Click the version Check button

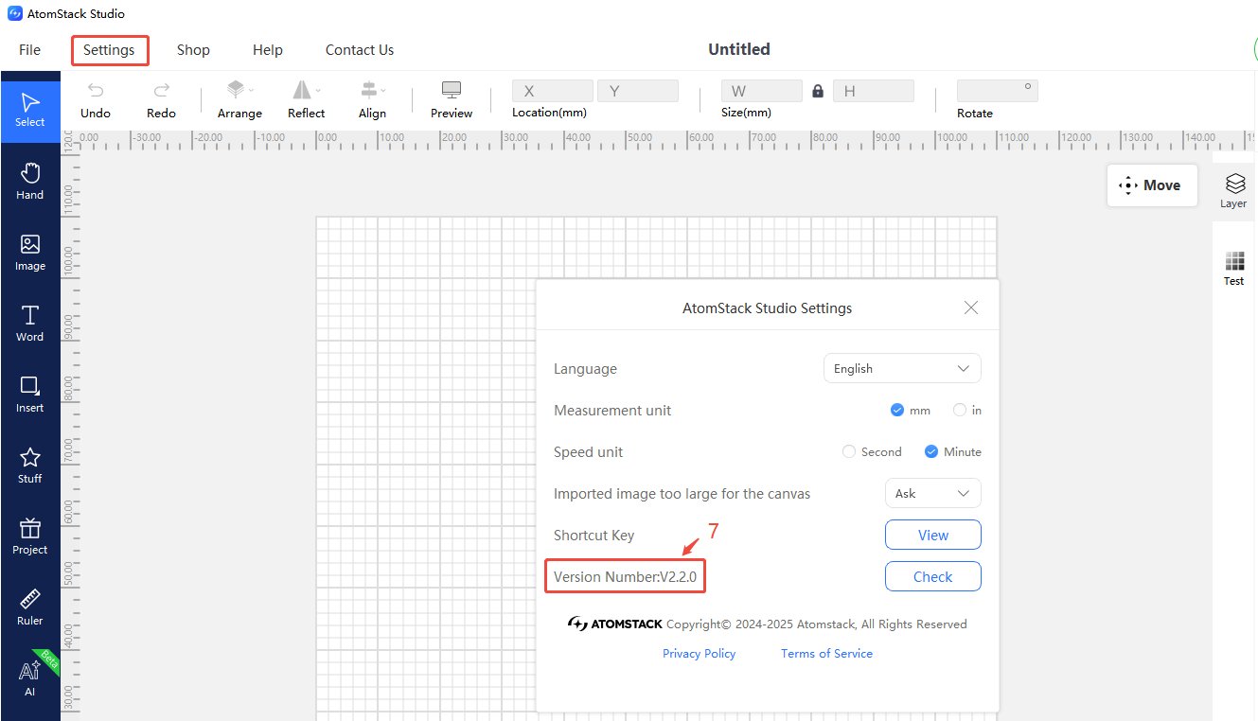pyautogui.click(x=933, y=576)
